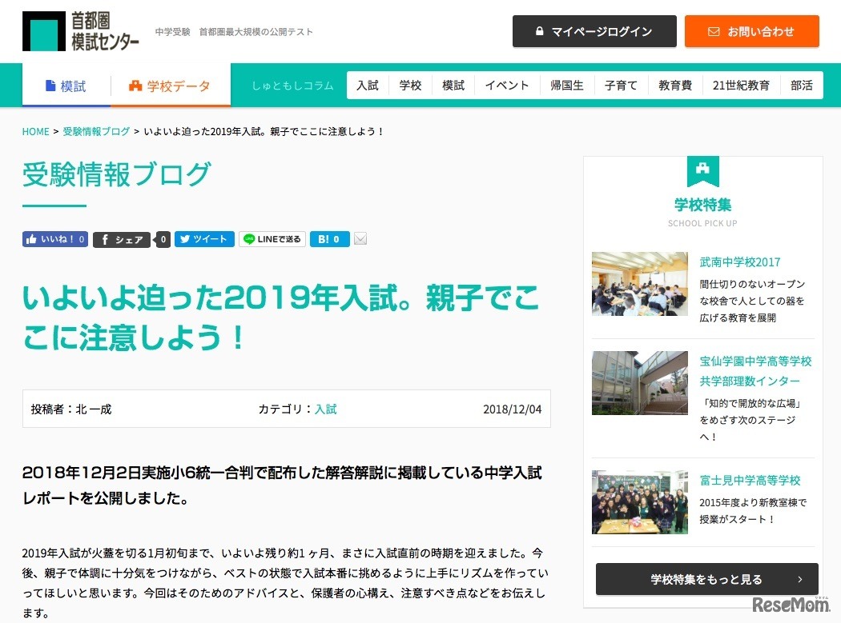The height and width of the screenshot is (623, 841).
Task: Select the 子育て column category
Action: click(x=621, y=86)
